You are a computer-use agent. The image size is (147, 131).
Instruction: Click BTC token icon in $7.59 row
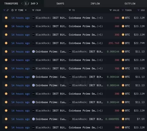pos(123,119)
